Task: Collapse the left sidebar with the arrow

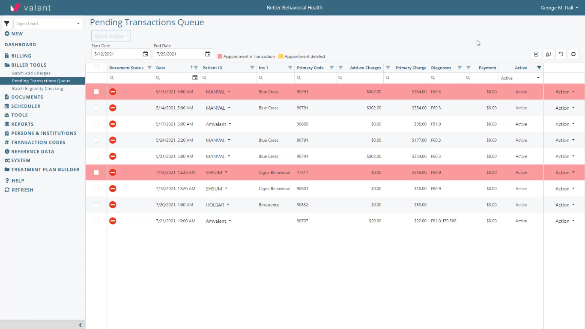Action: coord(80,325)
